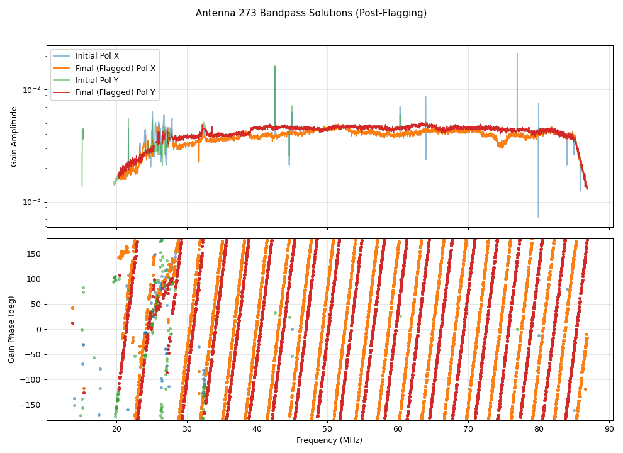623x453 pixels.
Task: Click the -100 tick label on the phase axis
Action: (x=33, y=379)
